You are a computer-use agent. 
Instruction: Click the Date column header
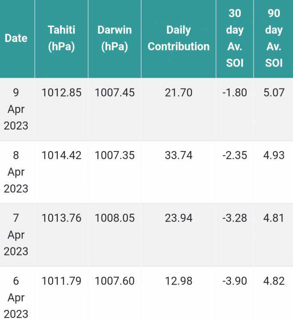[x=16, y=38]
